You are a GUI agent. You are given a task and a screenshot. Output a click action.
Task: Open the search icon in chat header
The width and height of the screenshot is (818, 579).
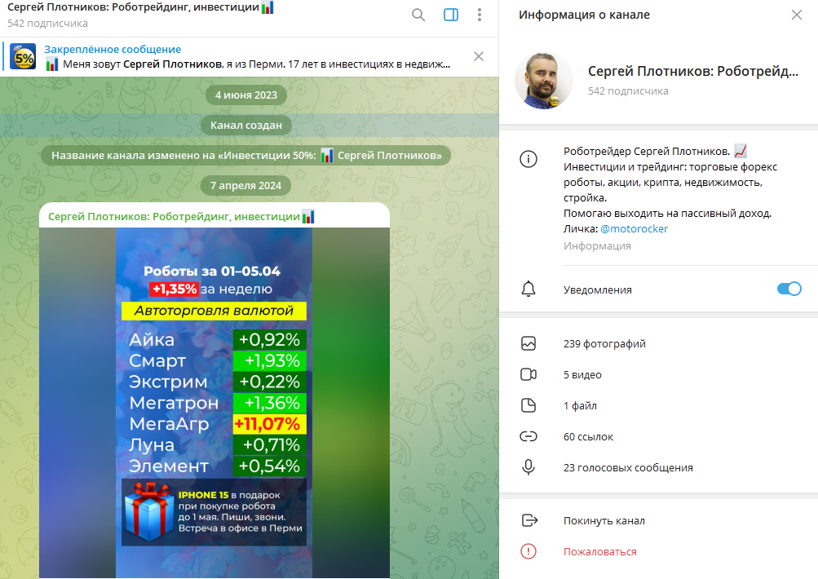click(418, 15)
